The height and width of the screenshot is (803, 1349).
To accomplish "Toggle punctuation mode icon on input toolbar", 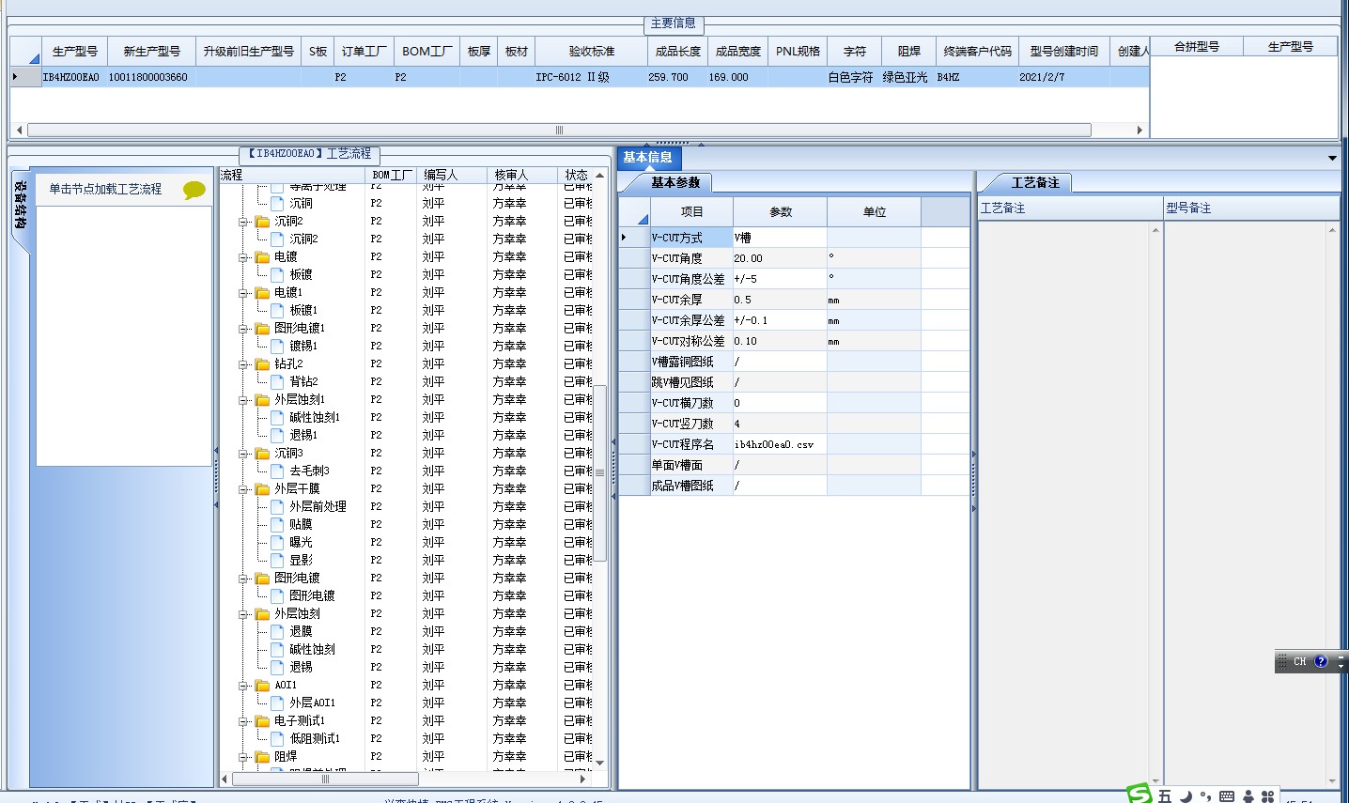I will 1205,796.
